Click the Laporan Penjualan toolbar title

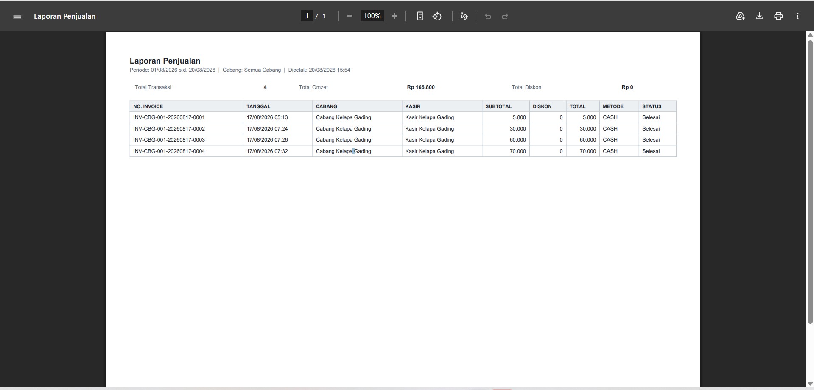[x=64, y=16]
